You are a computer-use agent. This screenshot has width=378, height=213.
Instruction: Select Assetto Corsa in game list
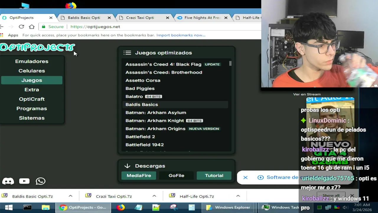tap(175, 80)
